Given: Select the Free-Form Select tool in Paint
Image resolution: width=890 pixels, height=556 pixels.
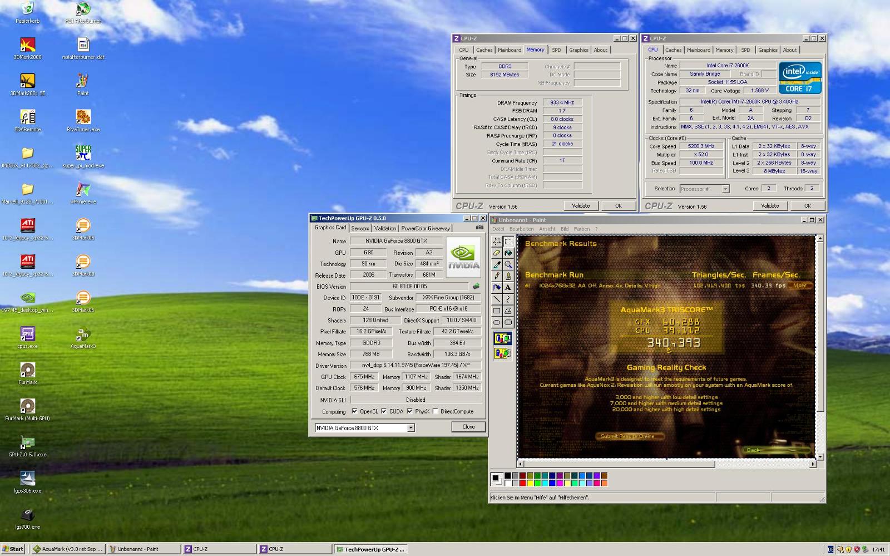Looking at the screenshot, I should click(x=497, y=241).
